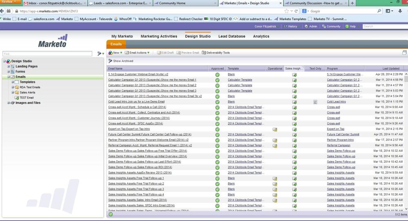408x221 pixels.
Task: Click operational icon in Expert on Tap row
Action: point(275,129)
